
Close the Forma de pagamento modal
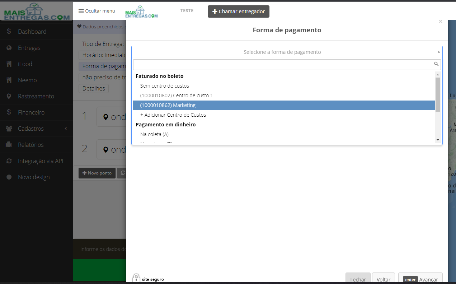coord(441,22)
